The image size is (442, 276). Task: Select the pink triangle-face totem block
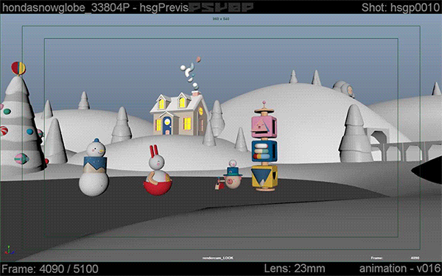[x=264, y=127]
